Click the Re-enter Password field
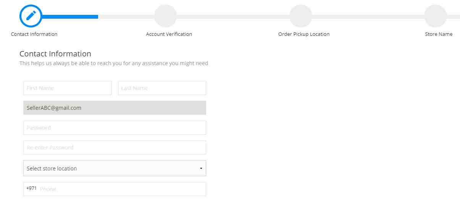 click(115, 148)
